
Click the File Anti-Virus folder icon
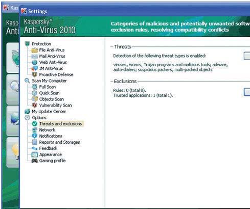[x=34, y=50]
